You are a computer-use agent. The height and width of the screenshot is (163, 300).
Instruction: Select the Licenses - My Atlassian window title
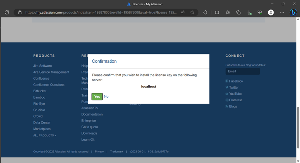[147, 4]
